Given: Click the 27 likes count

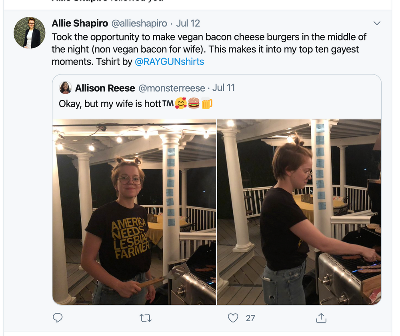Looking at the screenshot, I should (x=250, y=318).
